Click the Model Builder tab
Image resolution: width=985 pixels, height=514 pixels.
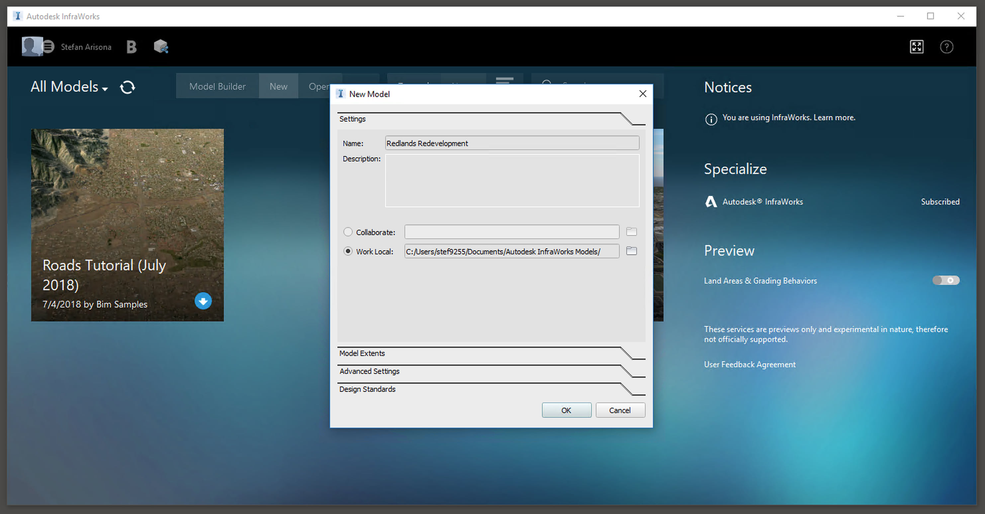217,86
